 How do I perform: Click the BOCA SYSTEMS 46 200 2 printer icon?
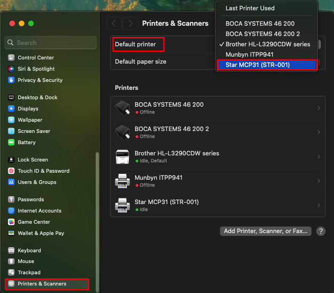122,132
